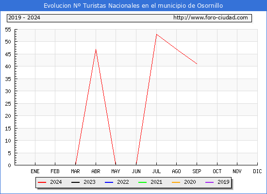Open the http://www.foro-ciudad.com link text
This screenshot has width=267, height=194.
point(211,17)
